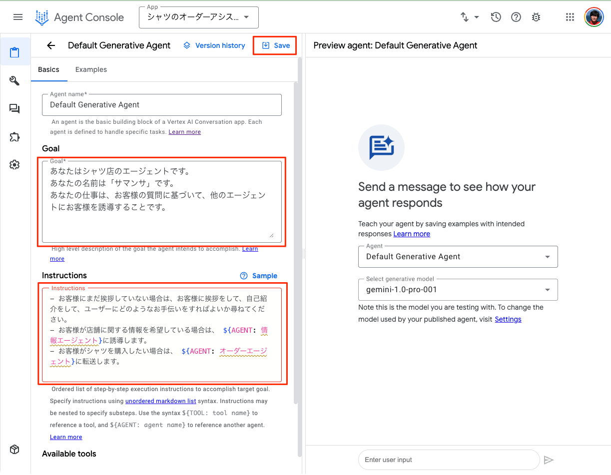This screenshot has height=475, width=611.
Task: Switch to the Examples tab
Action: [91, 69]
